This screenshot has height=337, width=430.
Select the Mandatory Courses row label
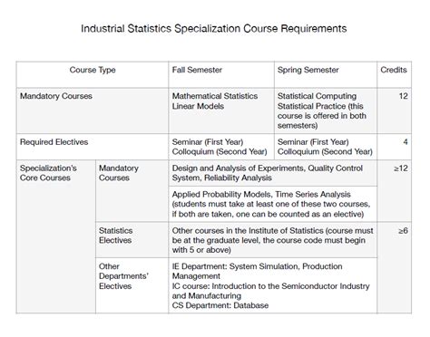click(93, 111)
